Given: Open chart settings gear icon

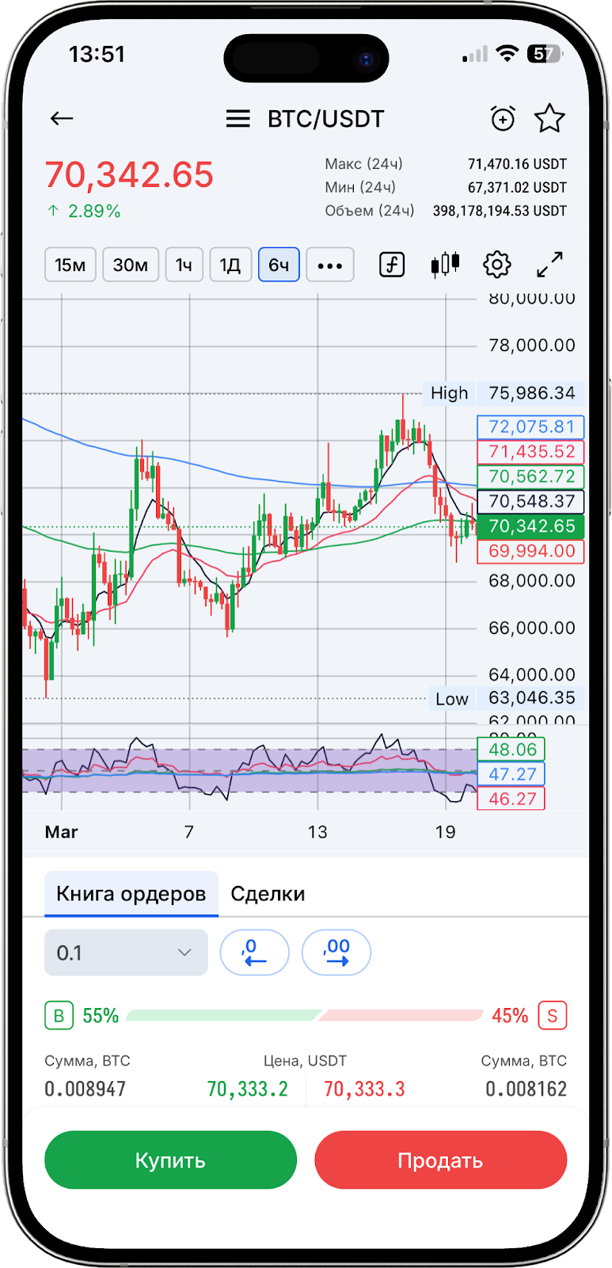Looking at the screenshot, I should tap(497, 265).
